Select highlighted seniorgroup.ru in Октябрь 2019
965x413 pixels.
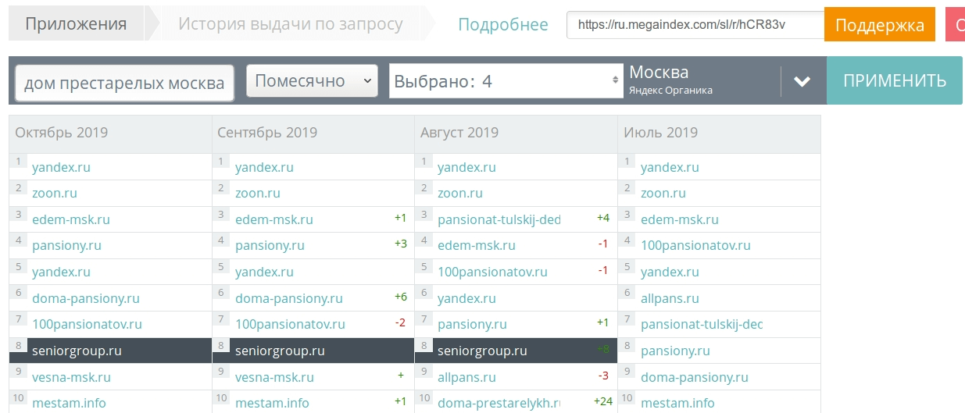pos(77,351)
